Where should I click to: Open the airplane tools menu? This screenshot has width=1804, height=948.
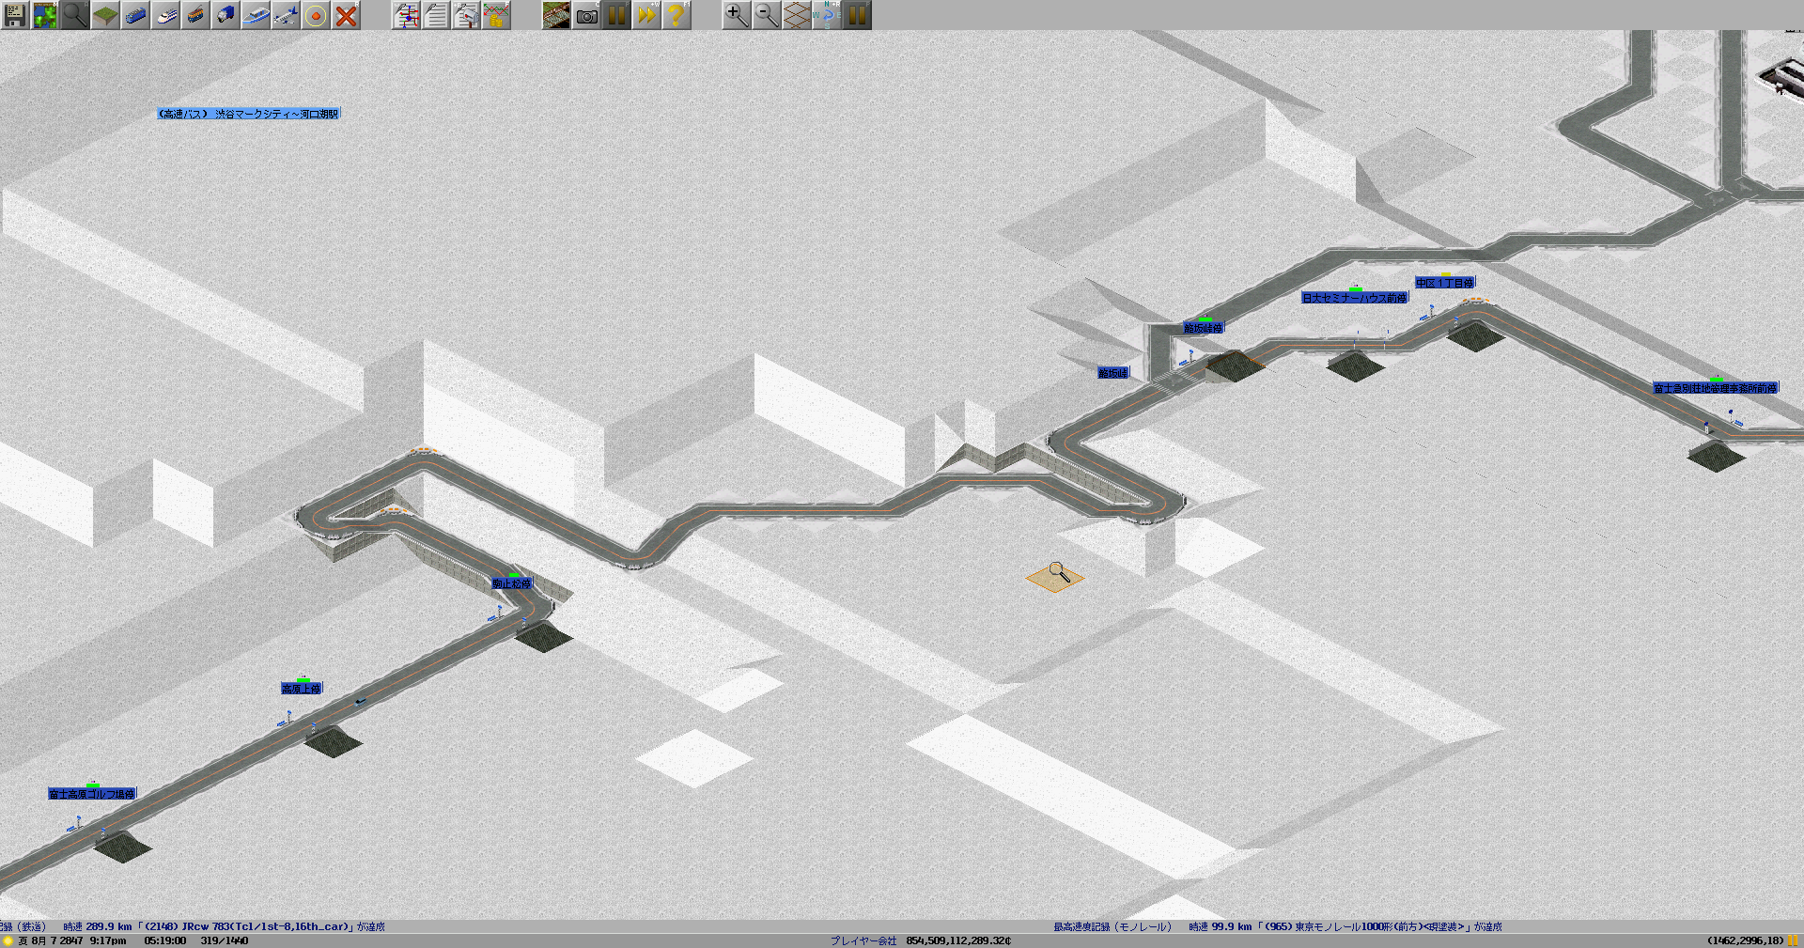[x=286, y=15]
